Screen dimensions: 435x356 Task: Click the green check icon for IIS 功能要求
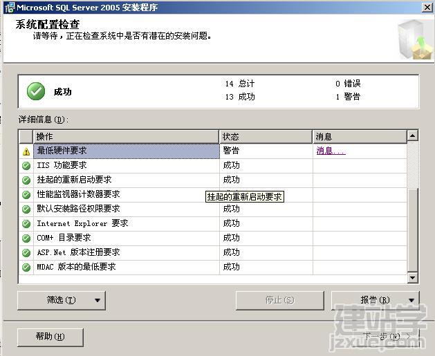[x=26, y=166]
